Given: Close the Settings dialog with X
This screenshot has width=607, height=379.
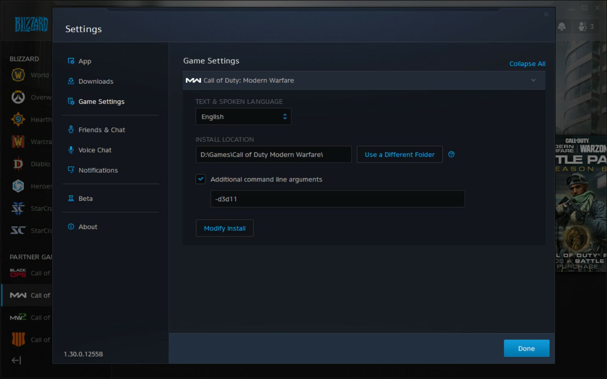Looking at the screenshot, I should (x=546, y=14).
